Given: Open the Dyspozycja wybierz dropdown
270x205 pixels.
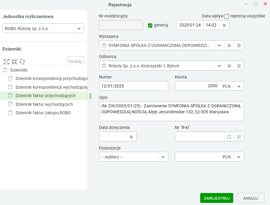Looking at the screenshot, I should pyautogui.click(x=163, y=157).
